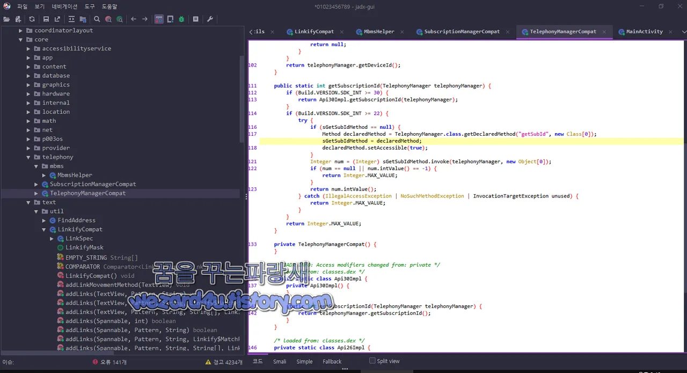Collapse the telephony package
Image resolution: width=687 pixels, height=373 pixels.
tap(28, 157)
